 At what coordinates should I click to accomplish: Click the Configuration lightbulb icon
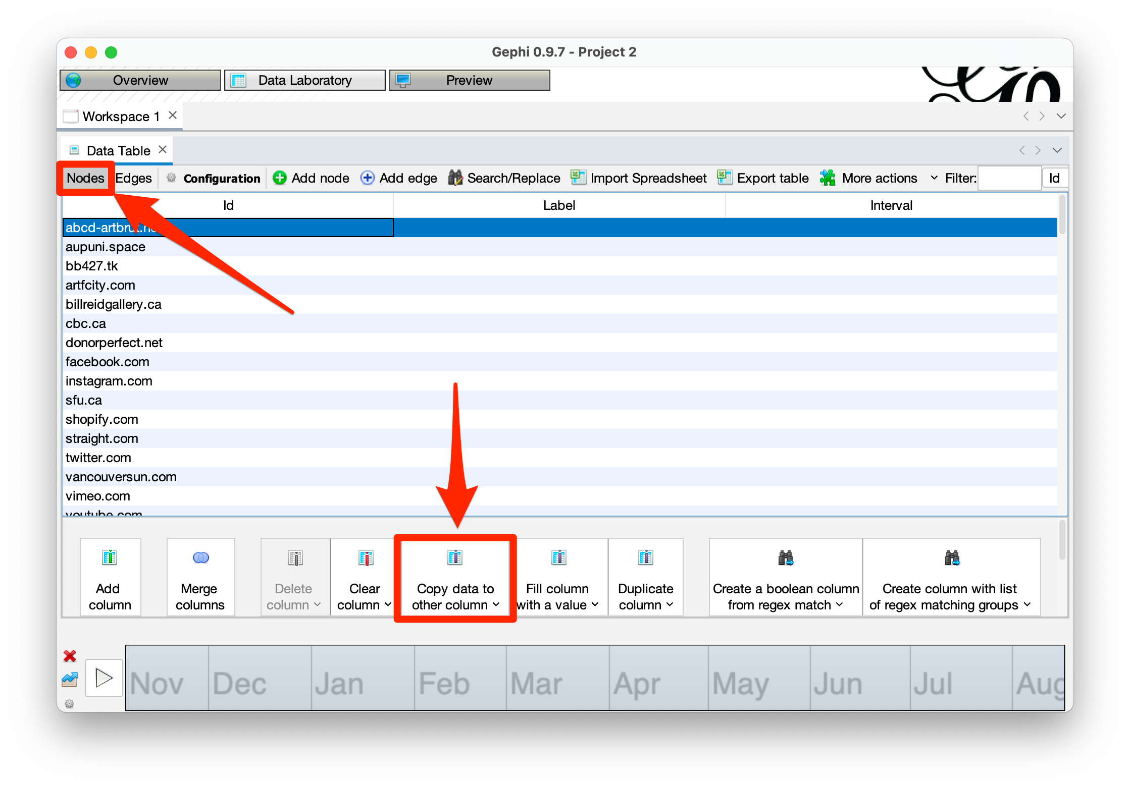tap(171, 178)
